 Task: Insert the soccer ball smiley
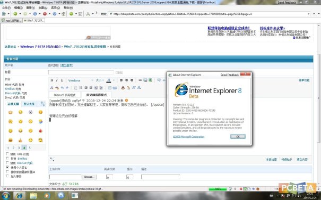click(x=30, y=112)
